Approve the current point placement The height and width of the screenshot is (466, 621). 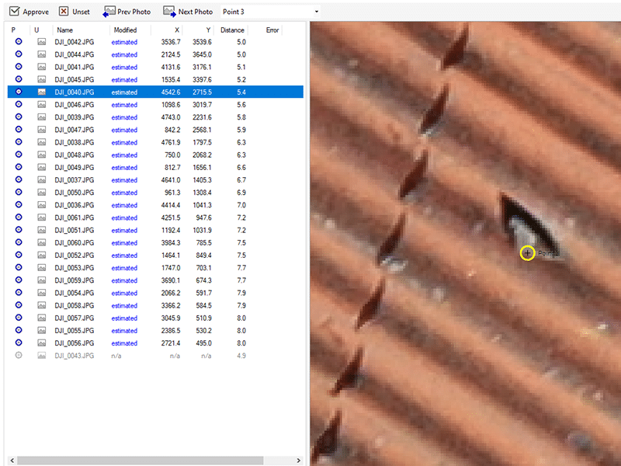tap(29, 12)
